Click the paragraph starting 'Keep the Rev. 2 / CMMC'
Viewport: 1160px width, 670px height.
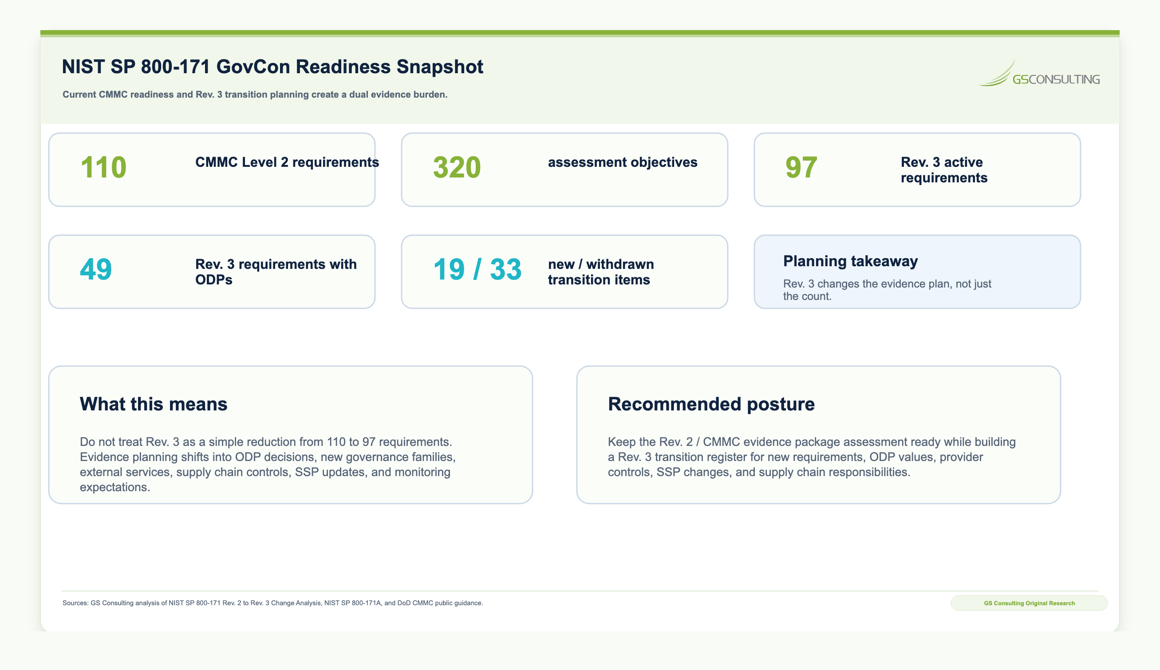coord(812,457)
